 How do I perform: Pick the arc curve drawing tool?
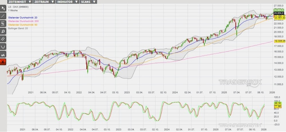(x=3, y=47)
